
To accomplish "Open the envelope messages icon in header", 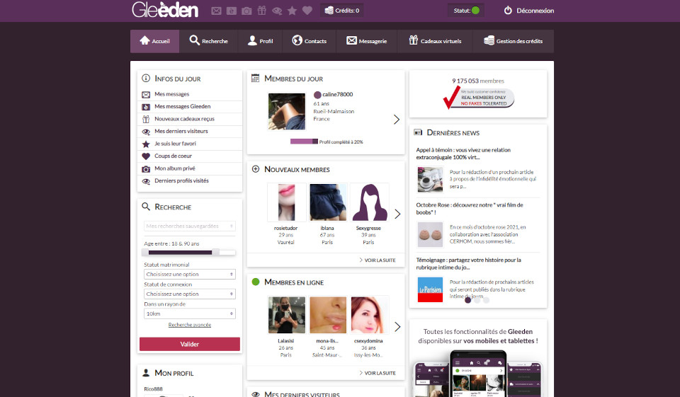I will 216,11.
